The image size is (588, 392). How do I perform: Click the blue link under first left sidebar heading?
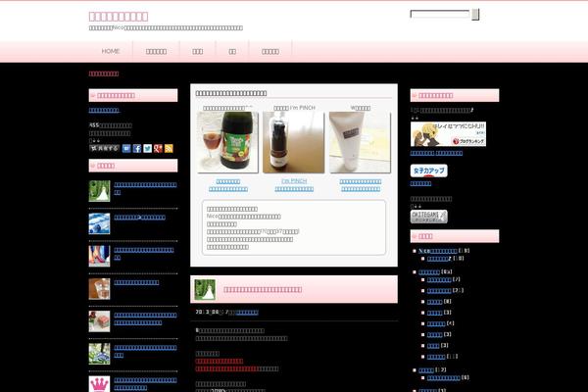pos(104,111)
